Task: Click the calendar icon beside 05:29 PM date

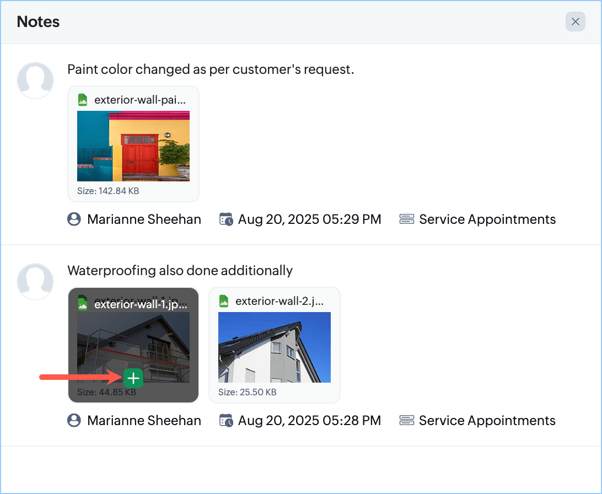Action: [226, 219]
